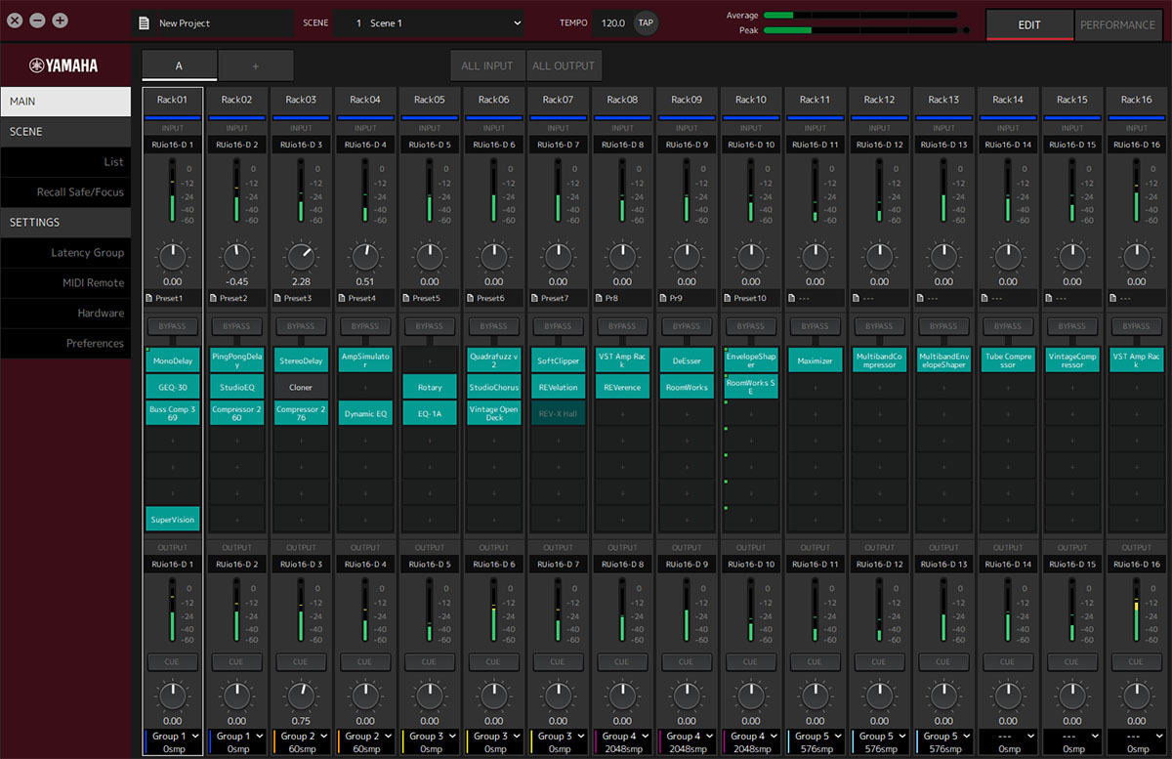Screen dimensions: 1172x759
Task: Enable CUE on Rack01 output
Action: pyautogui.click(x=172, y=661)
